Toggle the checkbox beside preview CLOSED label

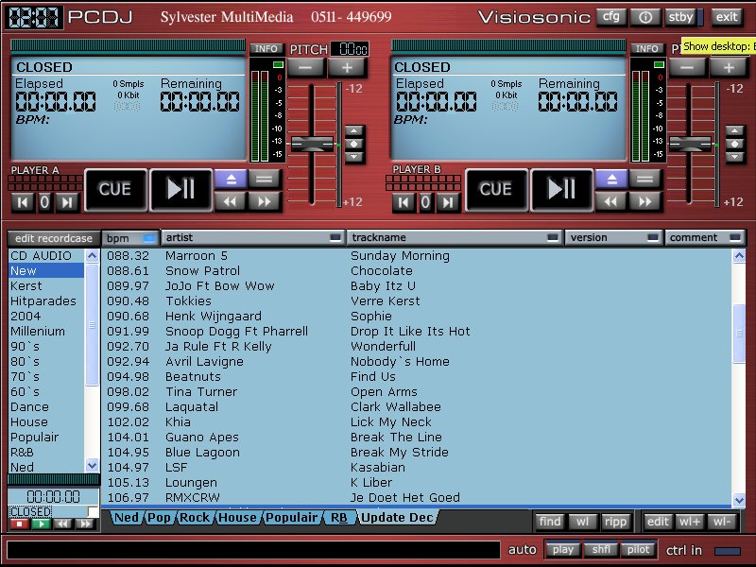tap(93, 511)
